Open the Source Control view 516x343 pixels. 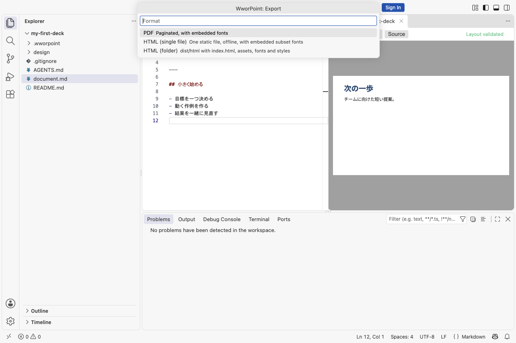[x=10, y=59]
